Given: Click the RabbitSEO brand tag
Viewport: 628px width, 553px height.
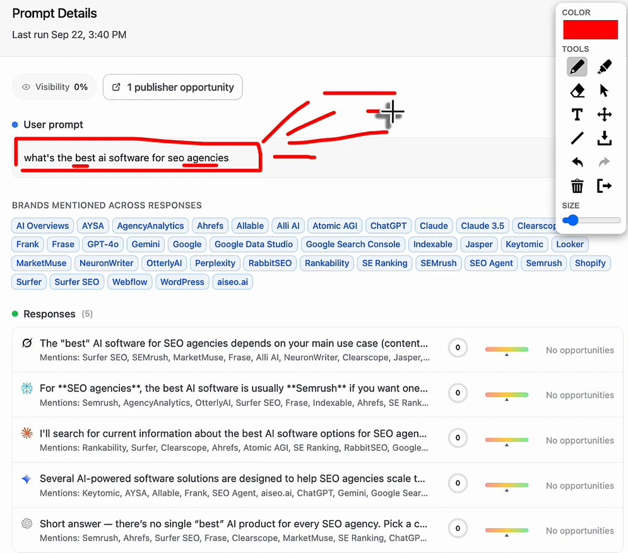Looking at the screenshot, I should [270, 263].
